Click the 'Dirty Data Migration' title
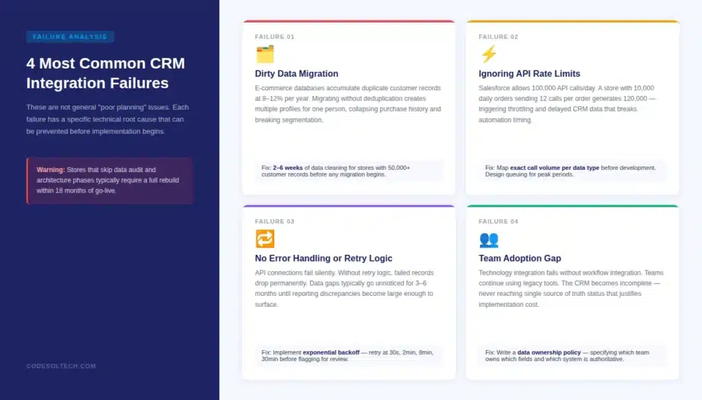Screen dimensions: 702x400 click(x=296, y=73)
